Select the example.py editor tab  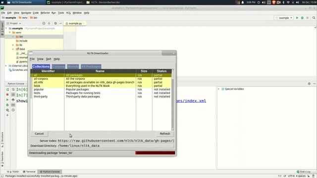(x=75, y=23)
